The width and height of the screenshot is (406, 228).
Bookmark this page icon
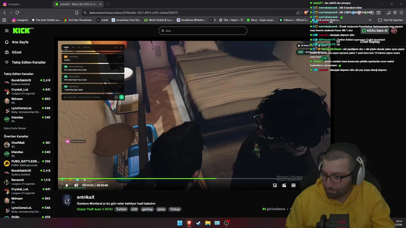pos(77,13)
